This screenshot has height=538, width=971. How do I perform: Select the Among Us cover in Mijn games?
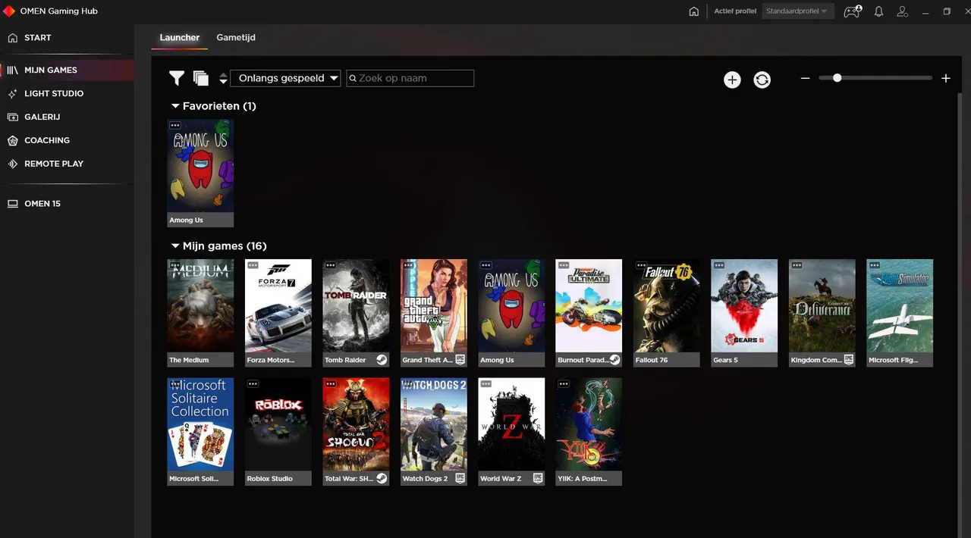point(511,306)
